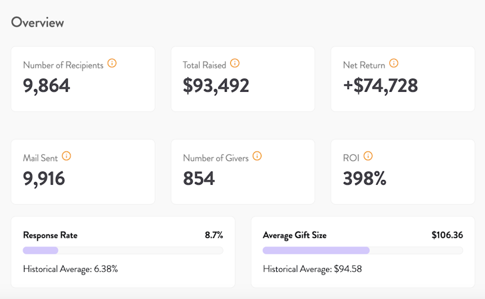
Task: Select the 9,916 mail sent number
Action: coord(44,178)
